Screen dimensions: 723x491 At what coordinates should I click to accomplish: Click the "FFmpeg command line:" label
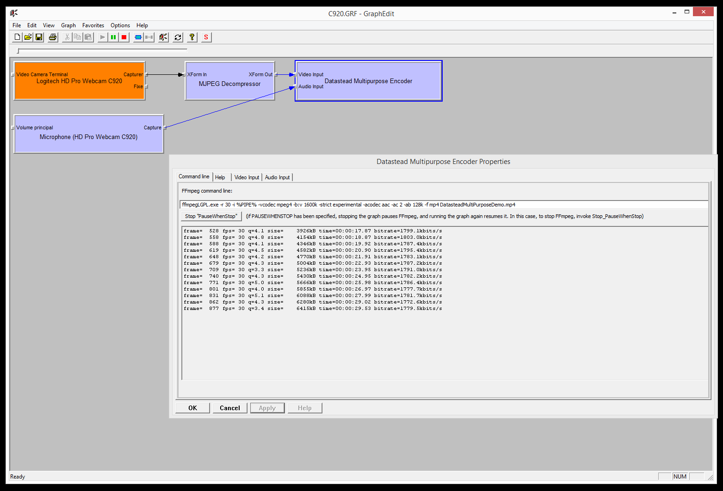coord(207,191)
